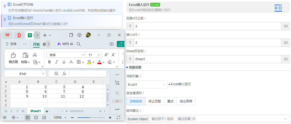The height and width of the screenshot is (124, 291).
Task: Apply cell borders icon
Action: click(x=79, y=62)
